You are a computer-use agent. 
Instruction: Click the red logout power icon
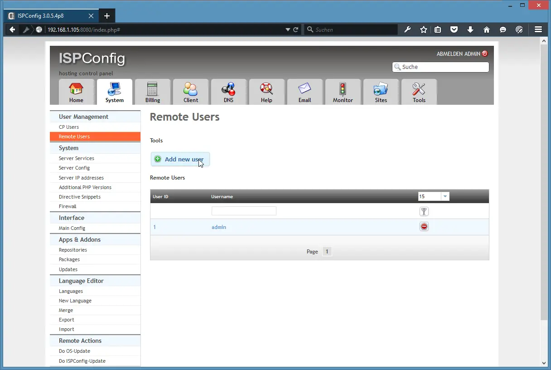click(485, 54)
